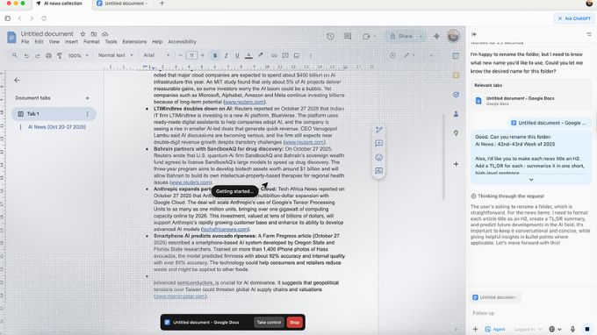
Task: Click the floating emoji reaction icon
Action: pos(379,157)
